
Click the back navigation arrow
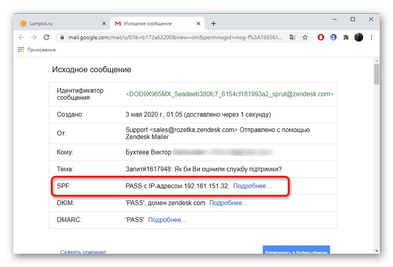click(21, 37)
